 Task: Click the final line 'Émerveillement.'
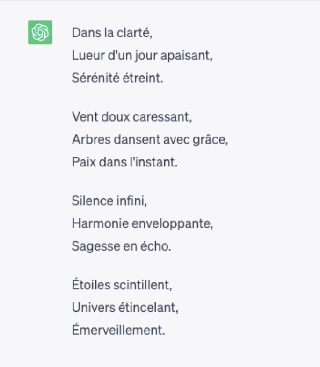click(118, 330)
